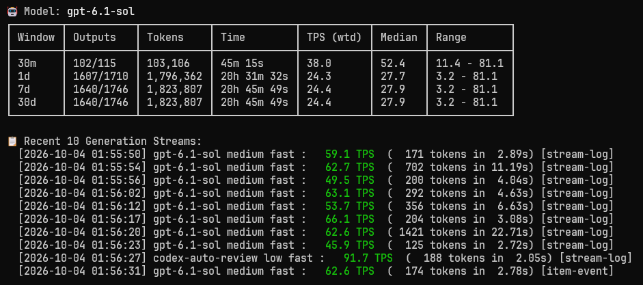Click the codex-auto-review low fast entry
This screenshot has height=285, width=643.
233,258
